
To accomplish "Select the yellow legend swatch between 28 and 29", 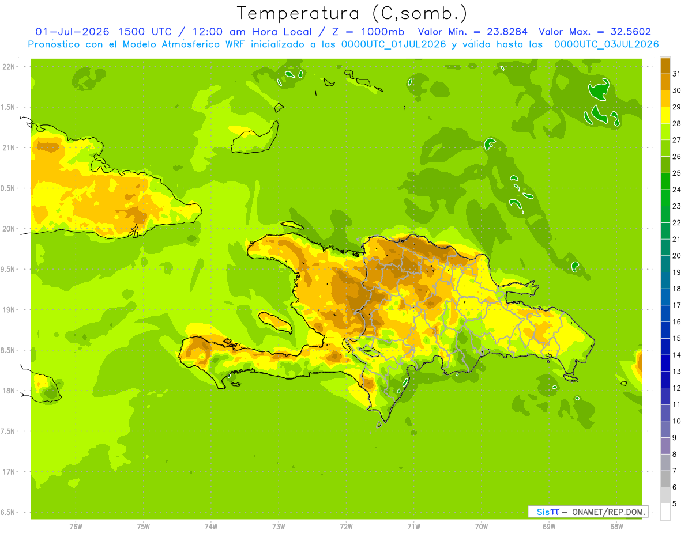I will (x=665, y=115).
